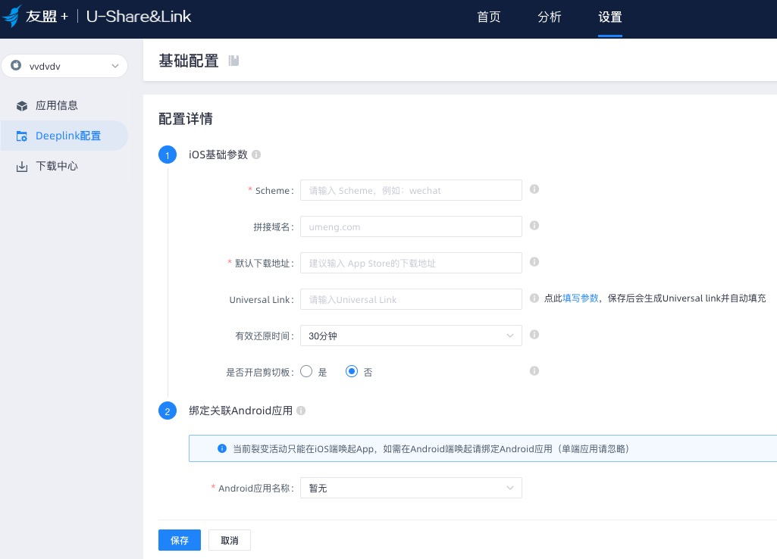Click info icon on the 是否开启剪切板 row
Viewport: 777px width, 559px height.
pyautogui.click(x=534, y=371)
